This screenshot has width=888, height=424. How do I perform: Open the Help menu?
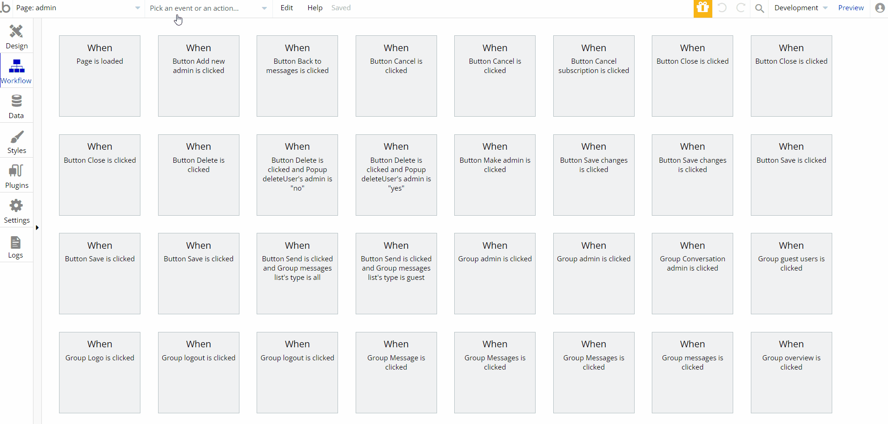click(315, 8)
